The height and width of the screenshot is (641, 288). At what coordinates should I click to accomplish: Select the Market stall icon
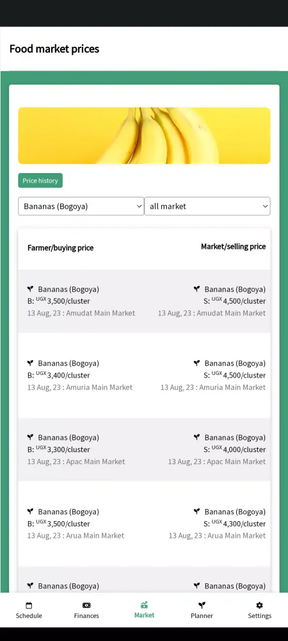coord(144,605)
